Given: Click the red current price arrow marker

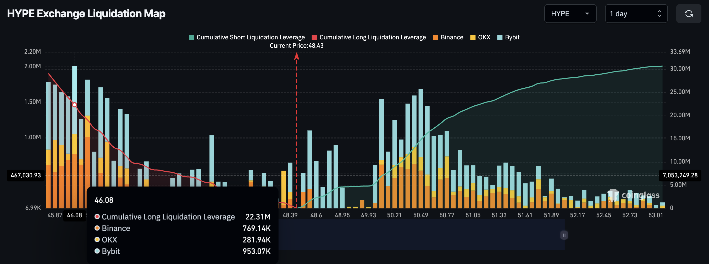Looking at the screenshot, I should click(x=296, y=56).
